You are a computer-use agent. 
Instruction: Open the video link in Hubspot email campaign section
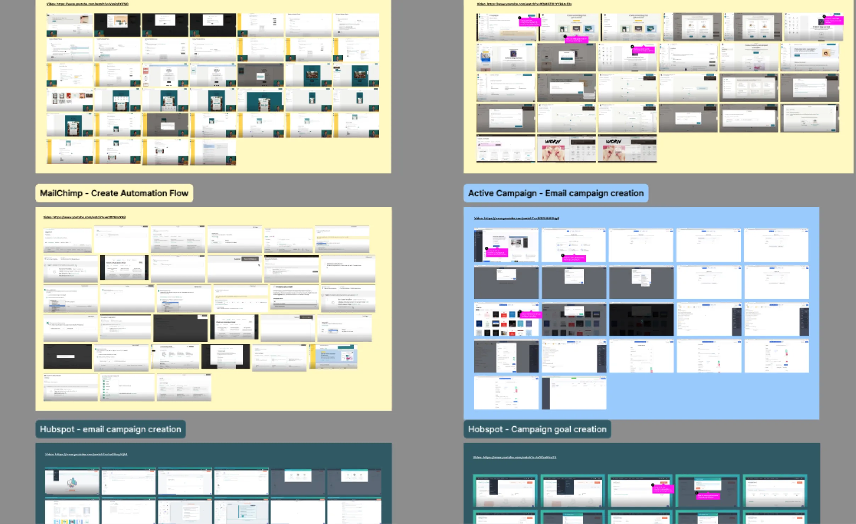click(x=86, y=454)
